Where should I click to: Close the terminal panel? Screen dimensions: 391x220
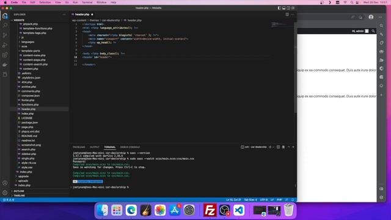click(x=293, y=147)
